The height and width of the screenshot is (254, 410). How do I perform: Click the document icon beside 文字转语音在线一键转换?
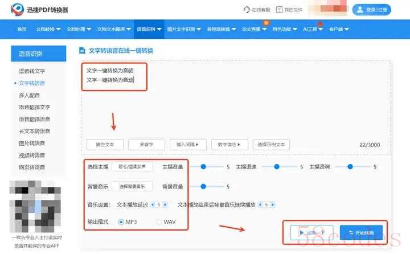point(83,51)
